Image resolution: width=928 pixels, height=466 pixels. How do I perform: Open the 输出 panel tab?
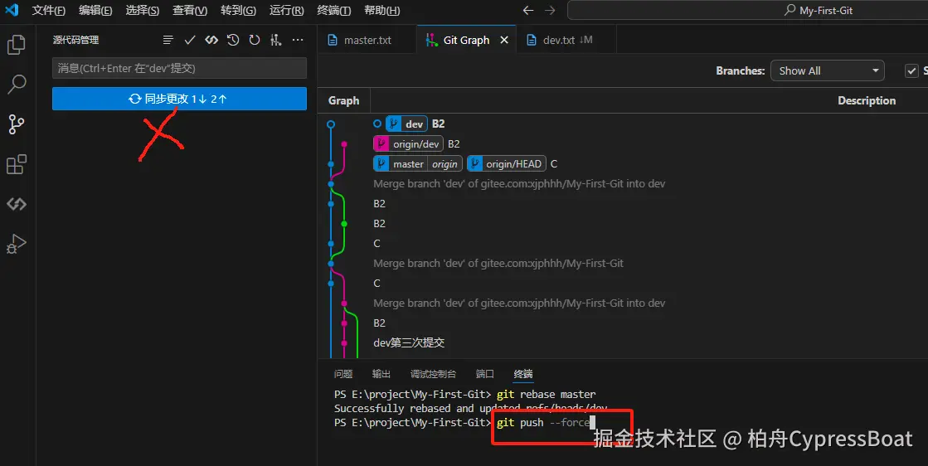[x=381, y=374]
